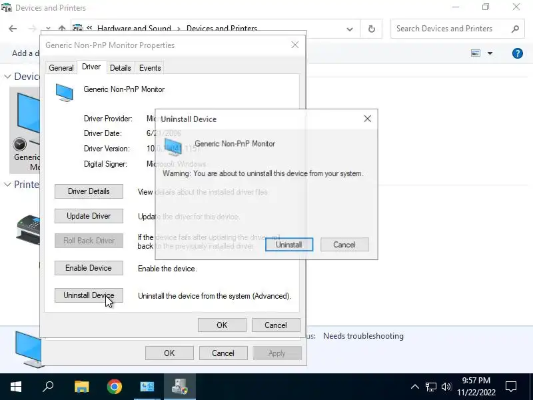Open the Details tab
Screen dimensions: 533x400
pos(121,68)
